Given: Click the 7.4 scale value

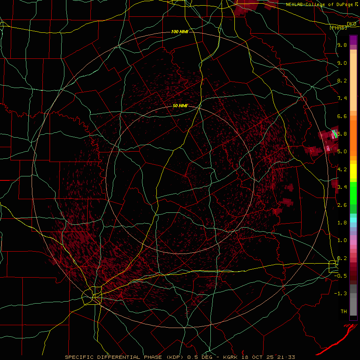Looking at the screenshot, I should pyautogui.click(x=342, y=98).
